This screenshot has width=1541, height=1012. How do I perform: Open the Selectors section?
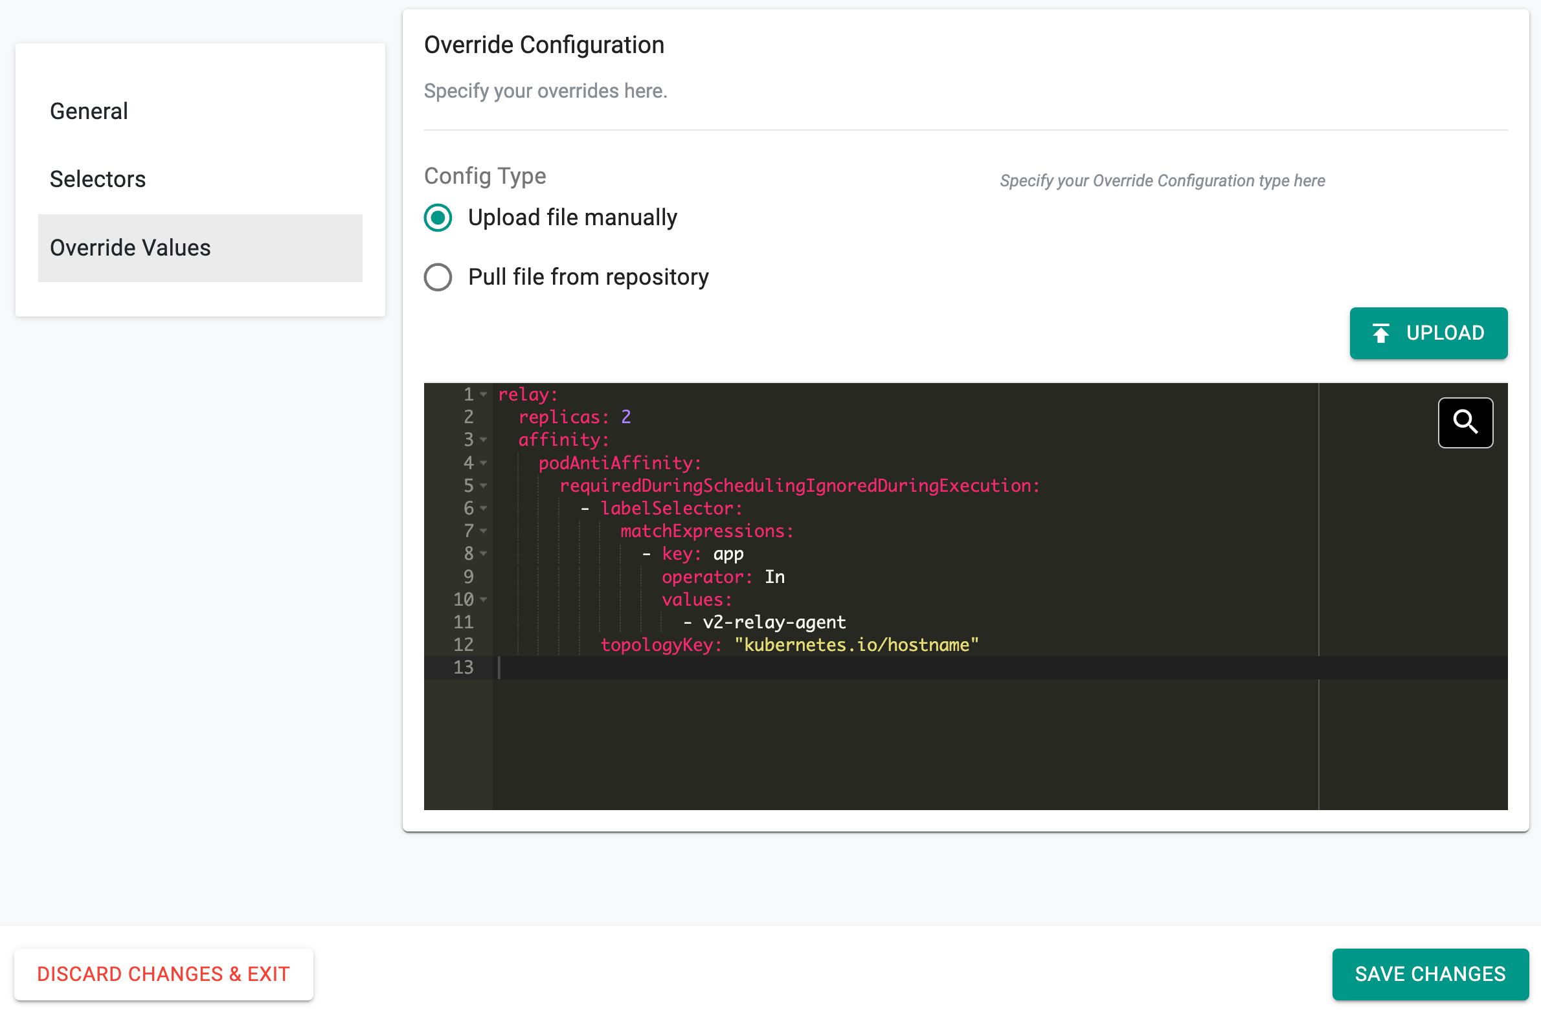tap(98, 179)
